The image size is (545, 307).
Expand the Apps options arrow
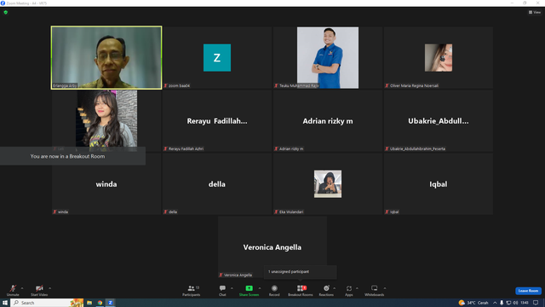click(x=357, y=288)
